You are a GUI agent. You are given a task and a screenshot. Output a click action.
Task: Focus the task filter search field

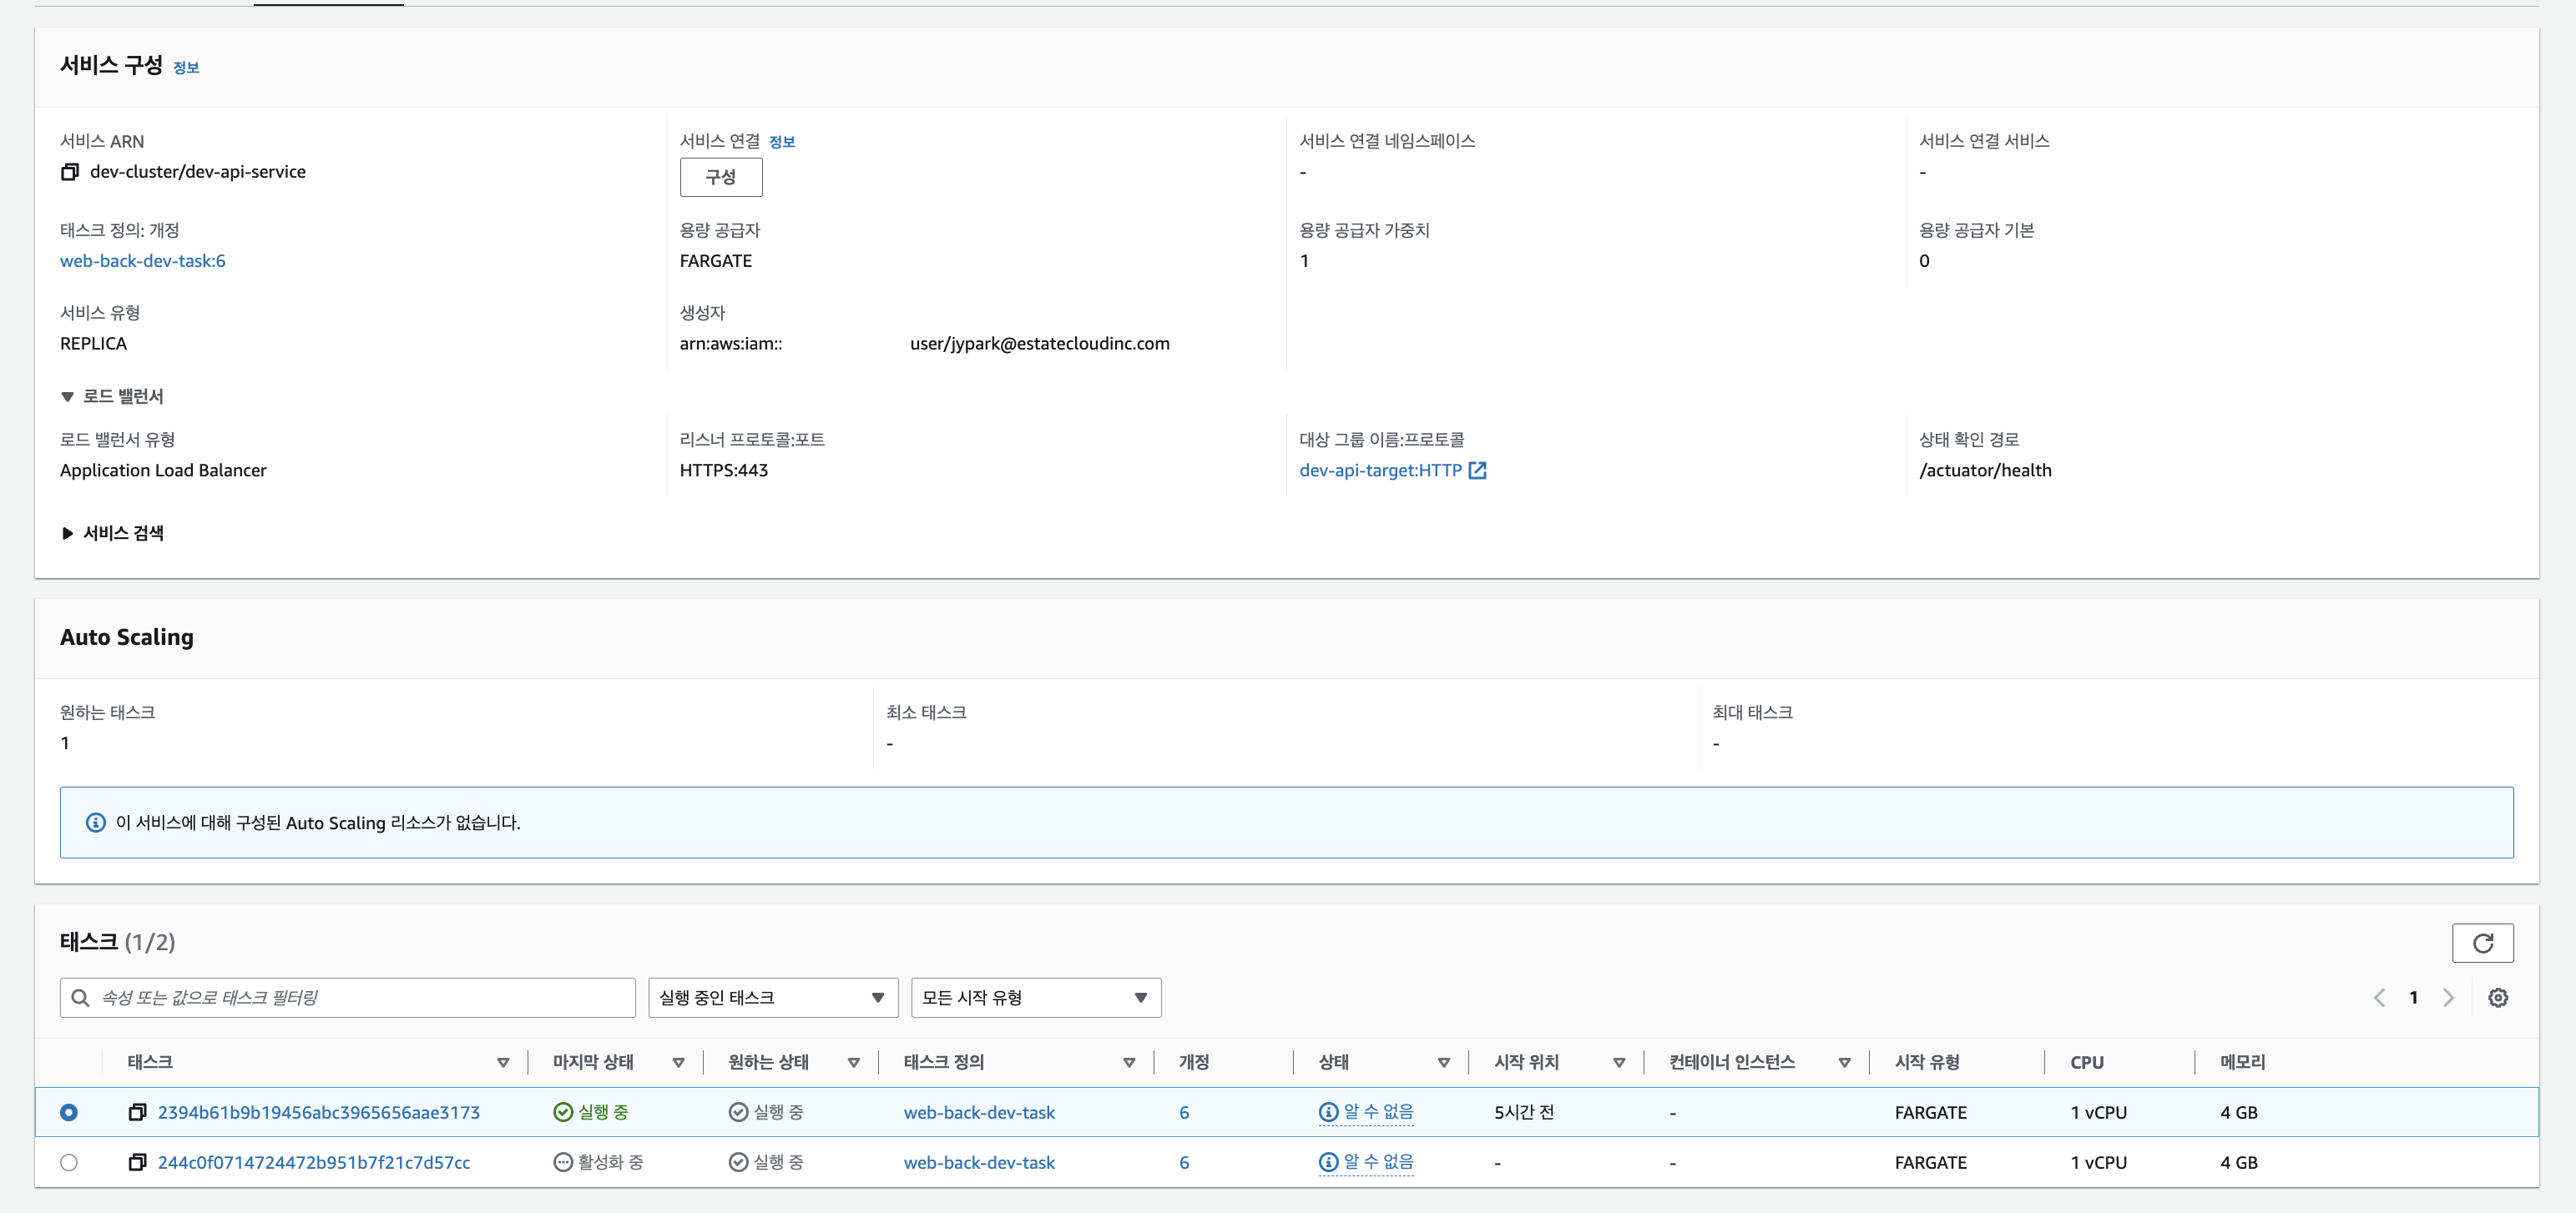tap(348, 997)
